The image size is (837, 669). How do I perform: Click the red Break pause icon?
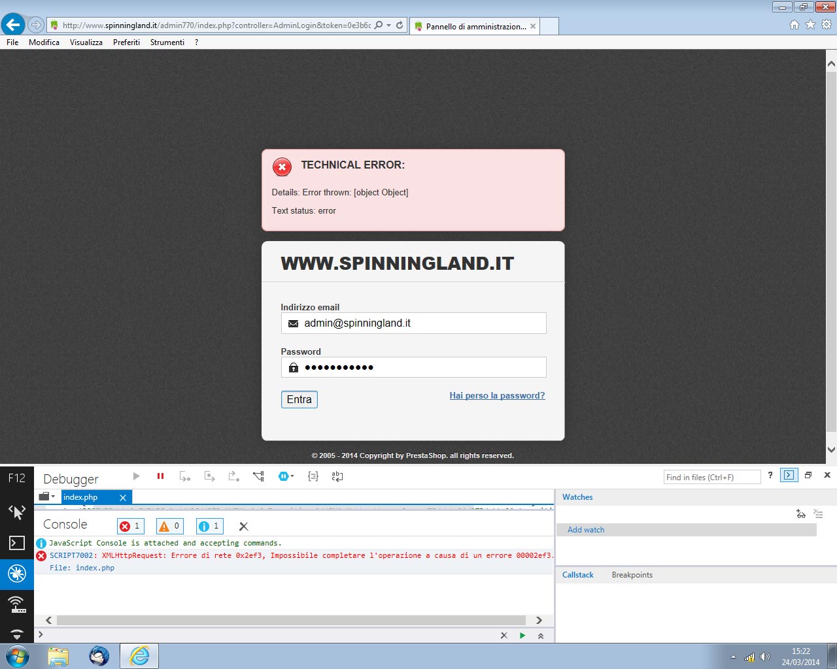click(x=160, y=476)
